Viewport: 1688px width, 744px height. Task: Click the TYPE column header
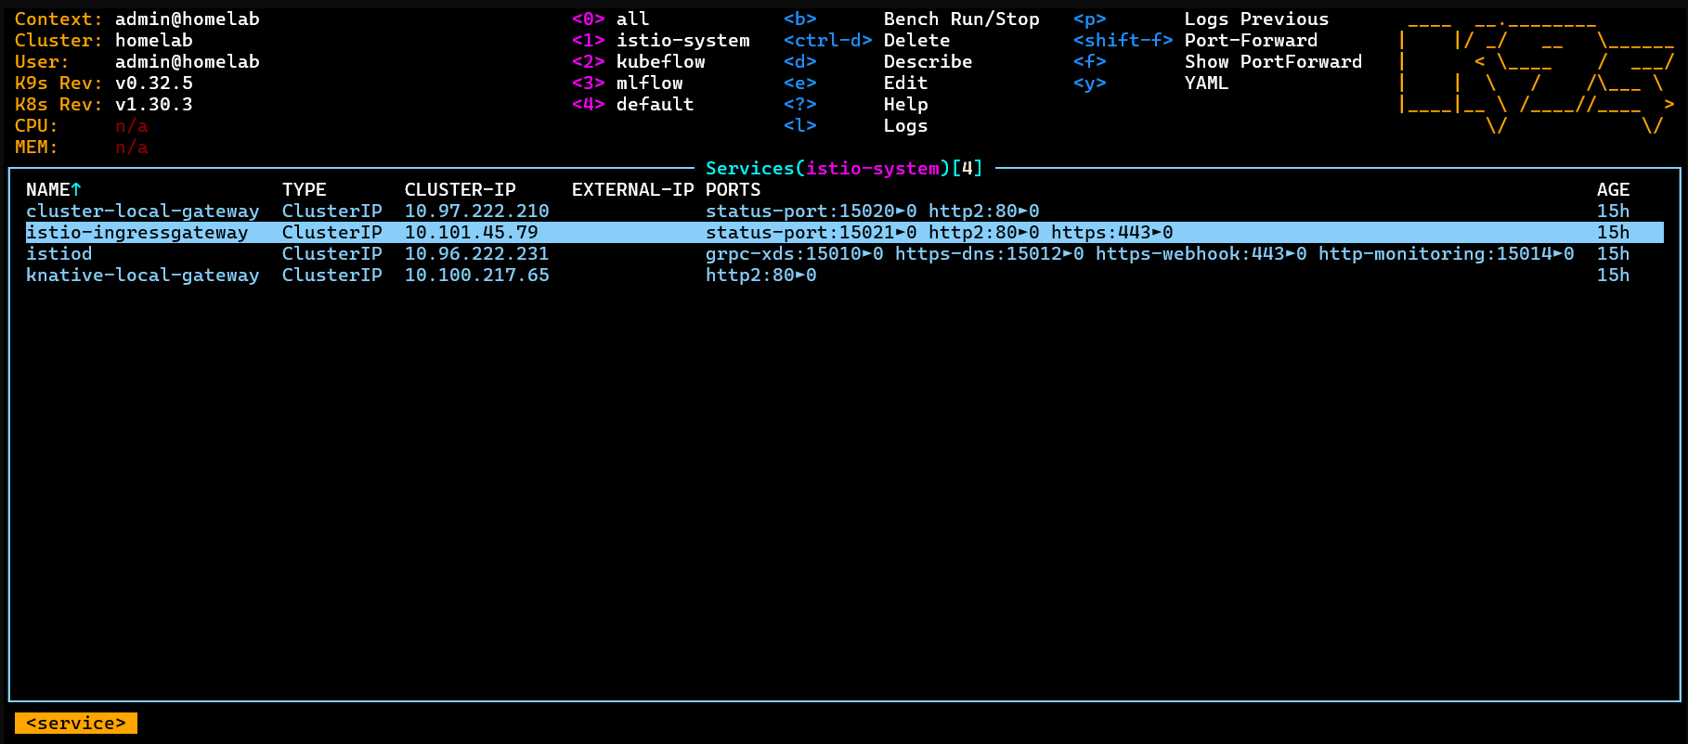305,190
